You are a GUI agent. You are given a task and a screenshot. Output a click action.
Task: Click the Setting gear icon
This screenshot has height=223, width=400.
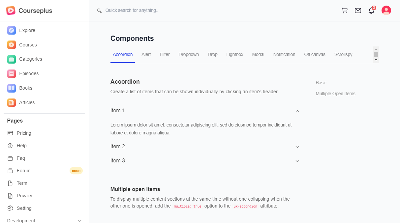pyautogui.click(x=10, y=208)
